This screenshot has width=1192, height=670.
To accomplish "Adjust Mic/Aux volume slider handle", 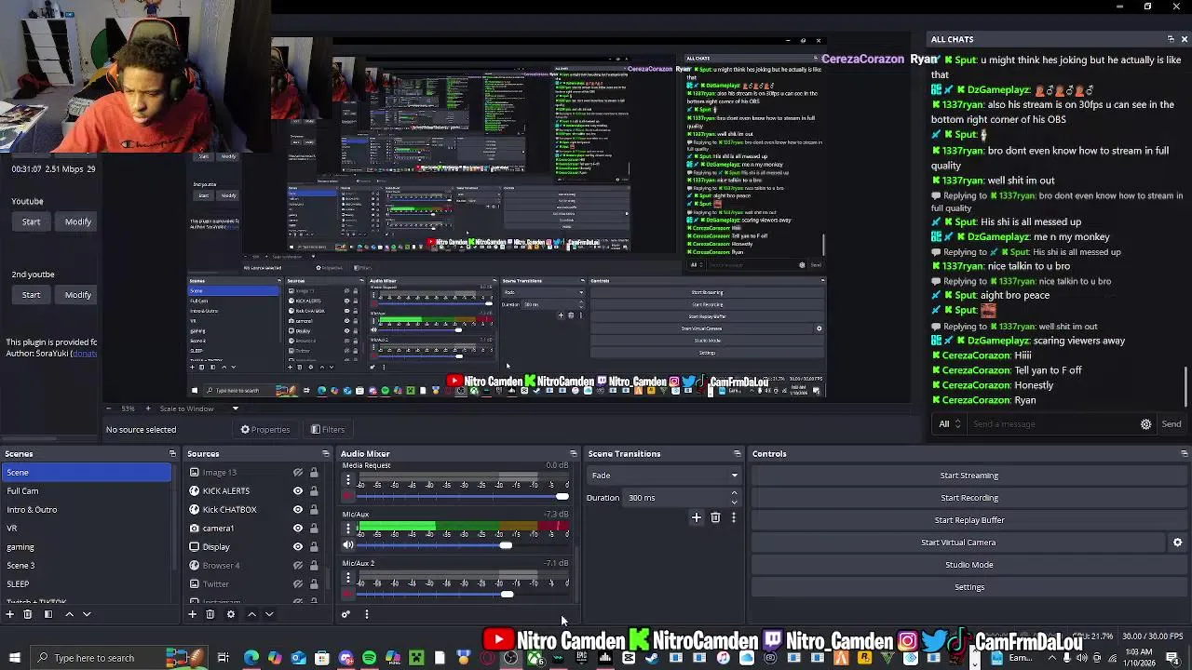I will click(x=506, y=545).
